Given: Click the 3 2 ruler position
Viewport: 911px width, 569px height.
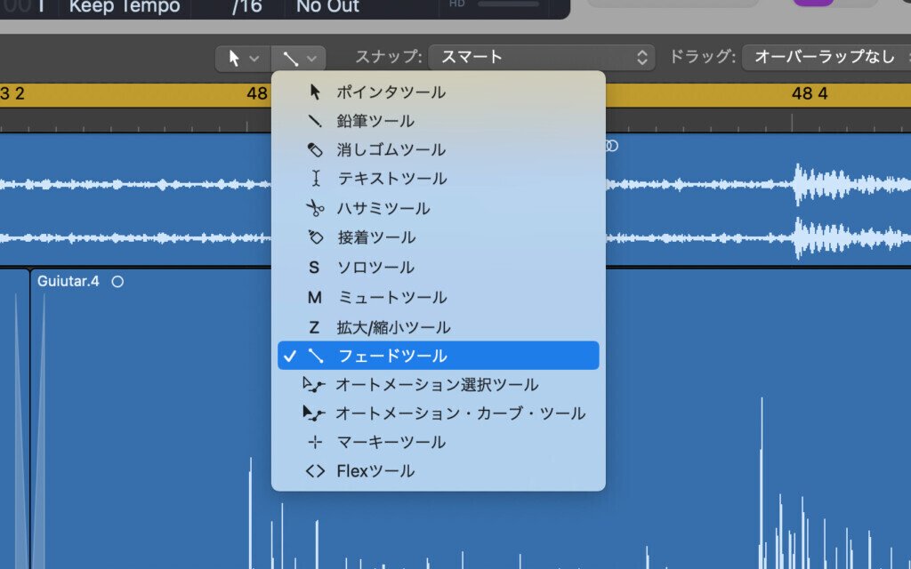Looking at the screenshot, I should (x=12, y=92).
